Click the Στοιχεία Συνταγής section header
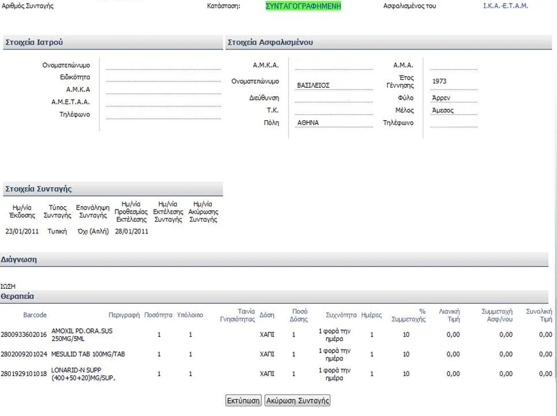This screenshot has width=557, height=416. [113, 189]
